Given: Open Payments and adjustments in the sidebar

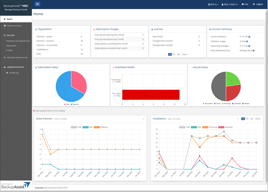Looking at the screenshot, I should click(18, 41).
